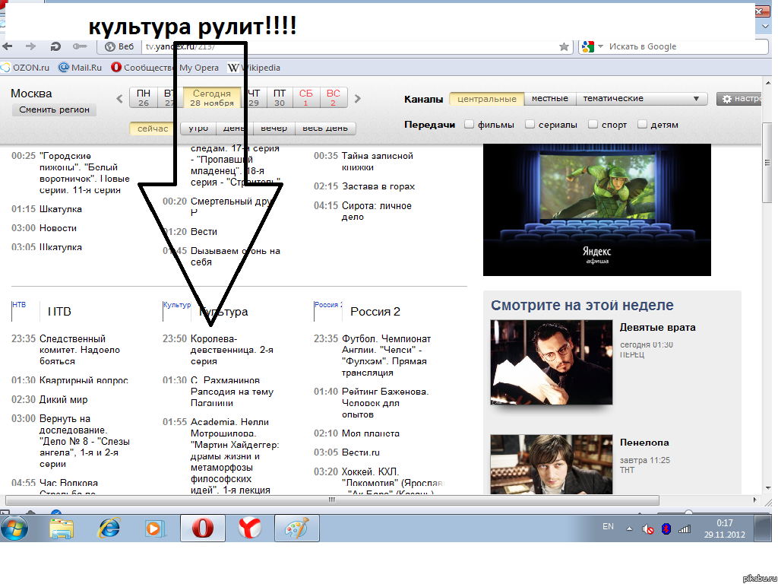Open the Королева-девственница. 2-я серия listing
Image resolution: width=778 pixels, height=584 pixels.
[232, 350]
